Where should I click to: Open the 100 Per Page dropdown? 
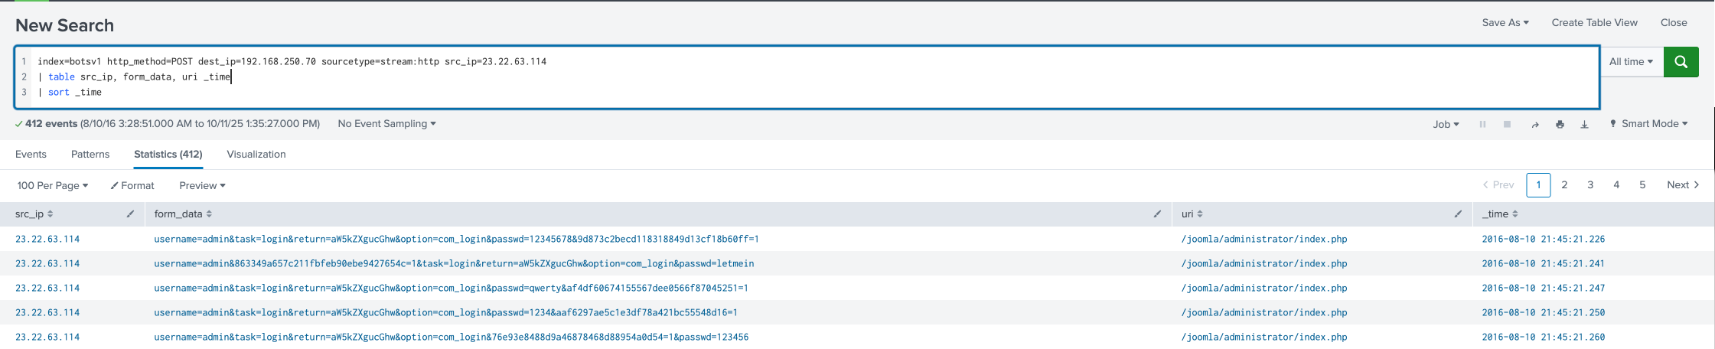tap(53, 185)
